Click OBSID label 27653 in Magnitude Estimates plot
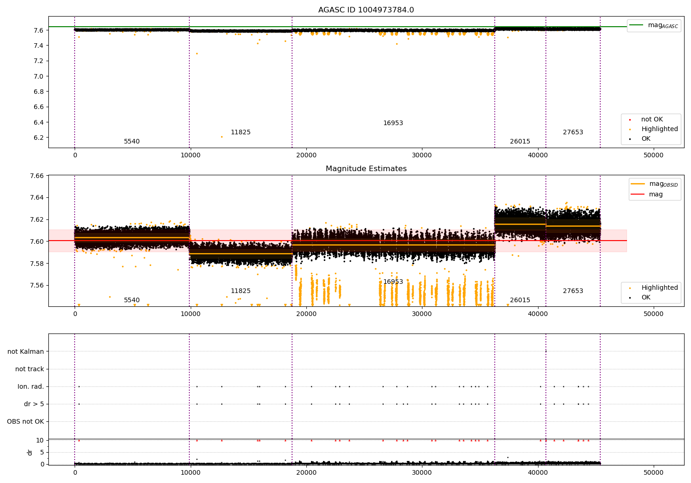691x483 pixels. (573, 291)
